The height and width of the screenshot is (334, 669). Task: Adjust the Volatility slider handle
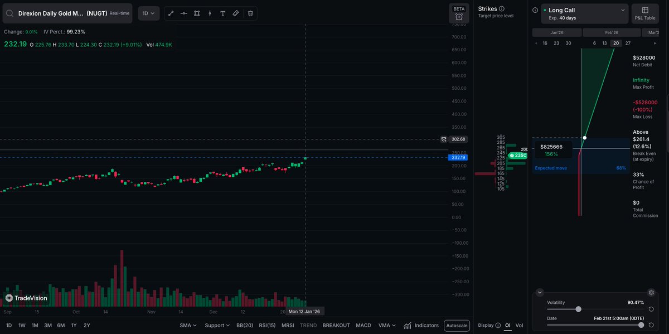pyautogui.click(x=579, y=309)
